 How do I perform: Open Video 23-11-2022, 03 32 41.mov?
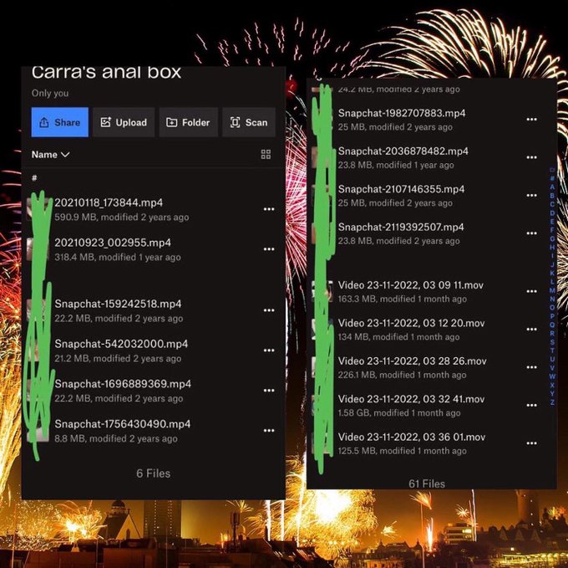tap(426, 406)
